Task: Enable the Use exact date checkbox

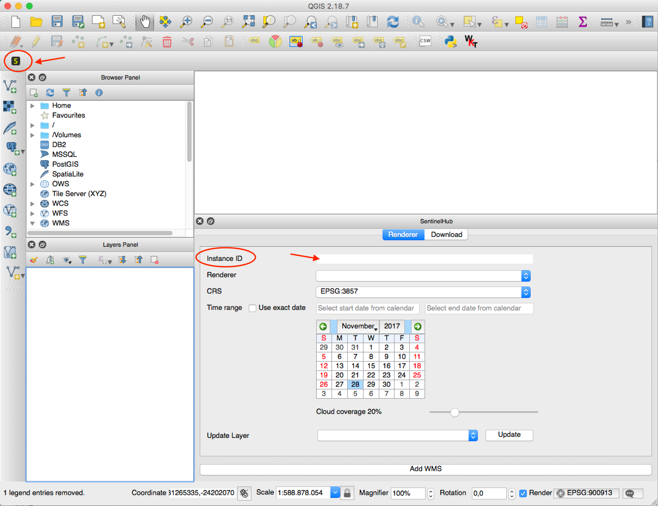Action: 253,308
